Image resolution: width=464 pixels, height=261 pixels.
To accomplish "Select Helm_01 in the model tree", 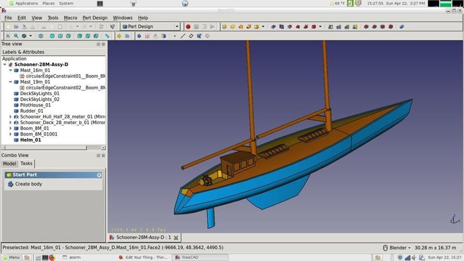I will tap(30, 140).
